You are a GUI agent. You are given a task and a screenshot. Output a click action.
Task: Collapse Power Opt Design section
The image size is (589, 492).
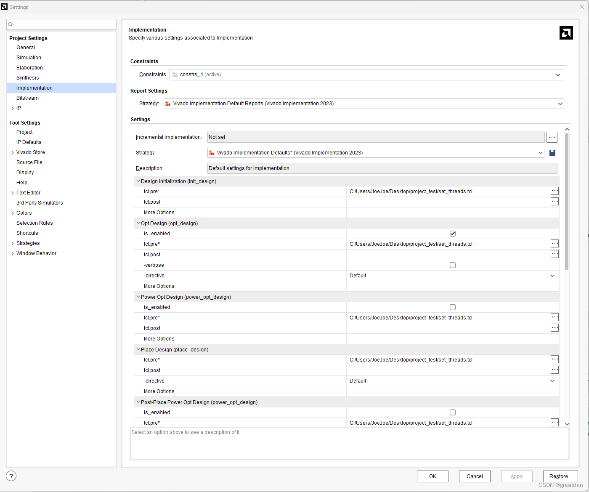pyautogui.click(x=138, y=297)
